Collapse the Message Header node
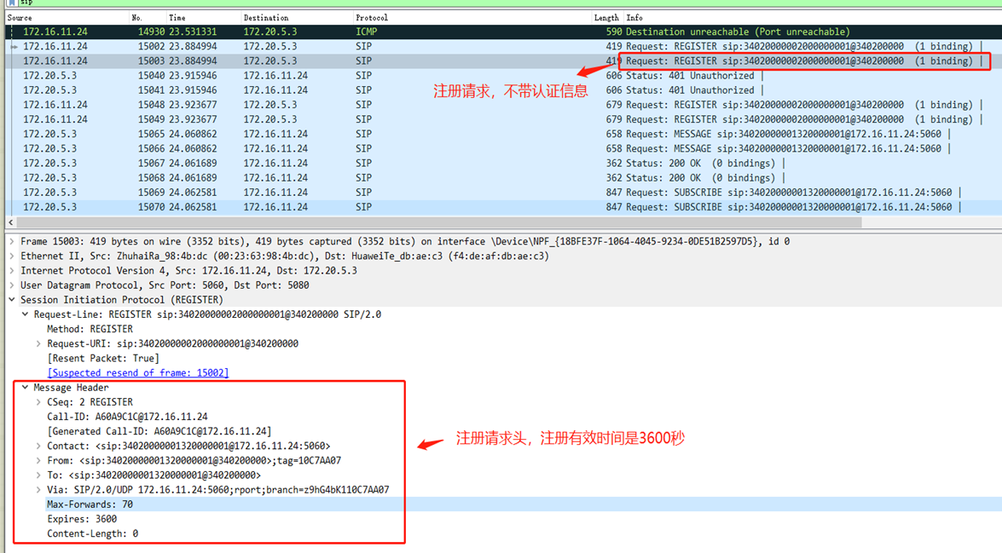Screen dimensions: 1002x553 (25, 387)
